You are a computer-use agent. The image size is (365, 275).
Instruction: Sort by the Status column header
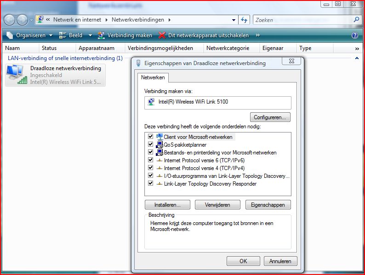pos(57,48)
